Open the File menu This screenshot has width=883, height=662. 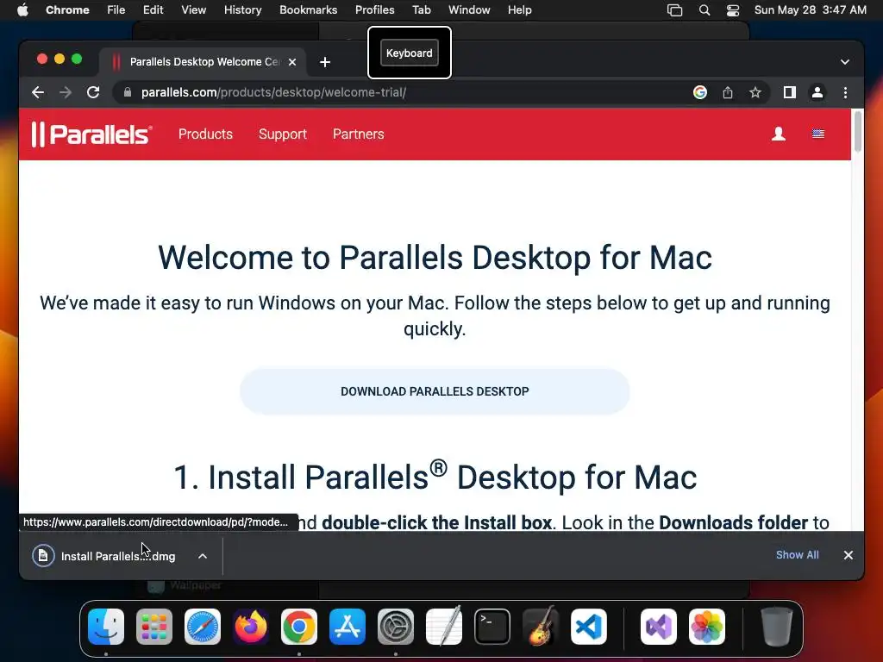(116, 10)
